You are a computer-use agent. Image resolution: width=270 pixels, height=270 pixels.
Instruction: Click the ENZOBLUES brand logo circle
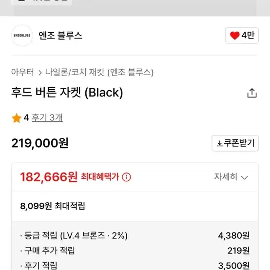pos(22,36)
